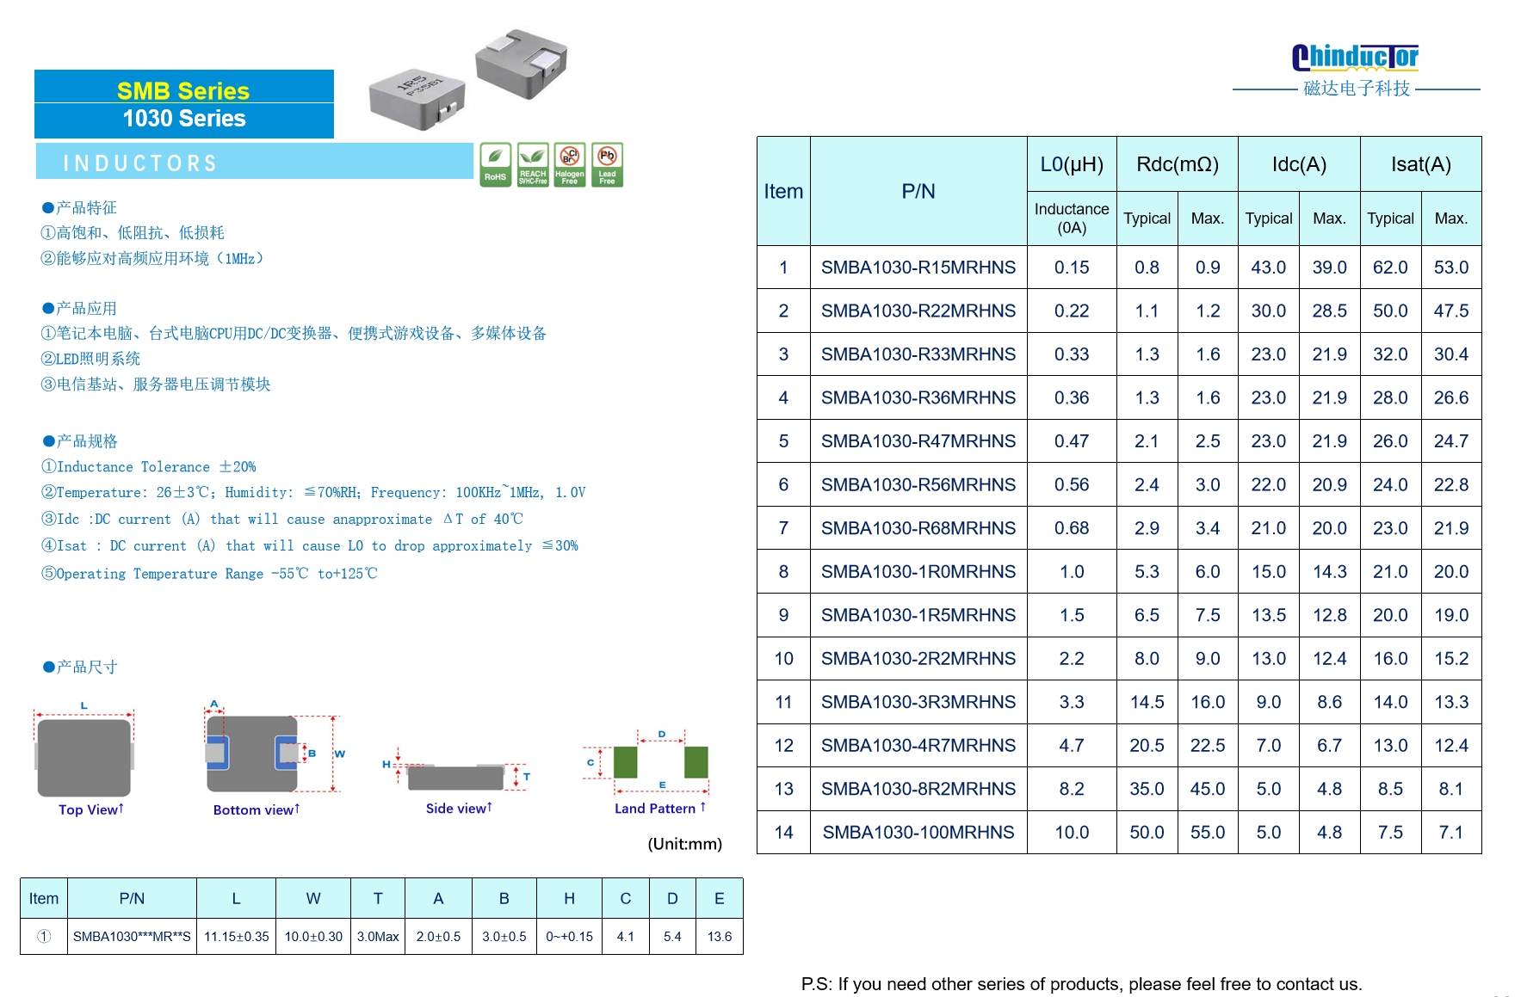The image size is (1521, 997).
Task: Select part number SMBA1030-R47MRHNS
Action: point(918,441)
